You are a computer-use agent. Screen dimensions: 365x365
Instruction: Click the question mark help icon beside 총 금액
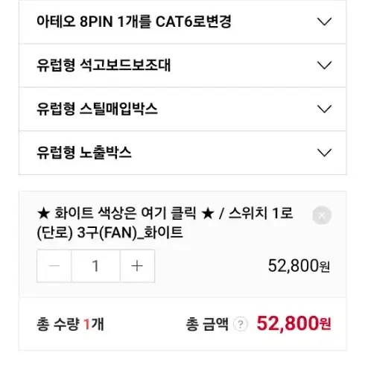[241, 324]
